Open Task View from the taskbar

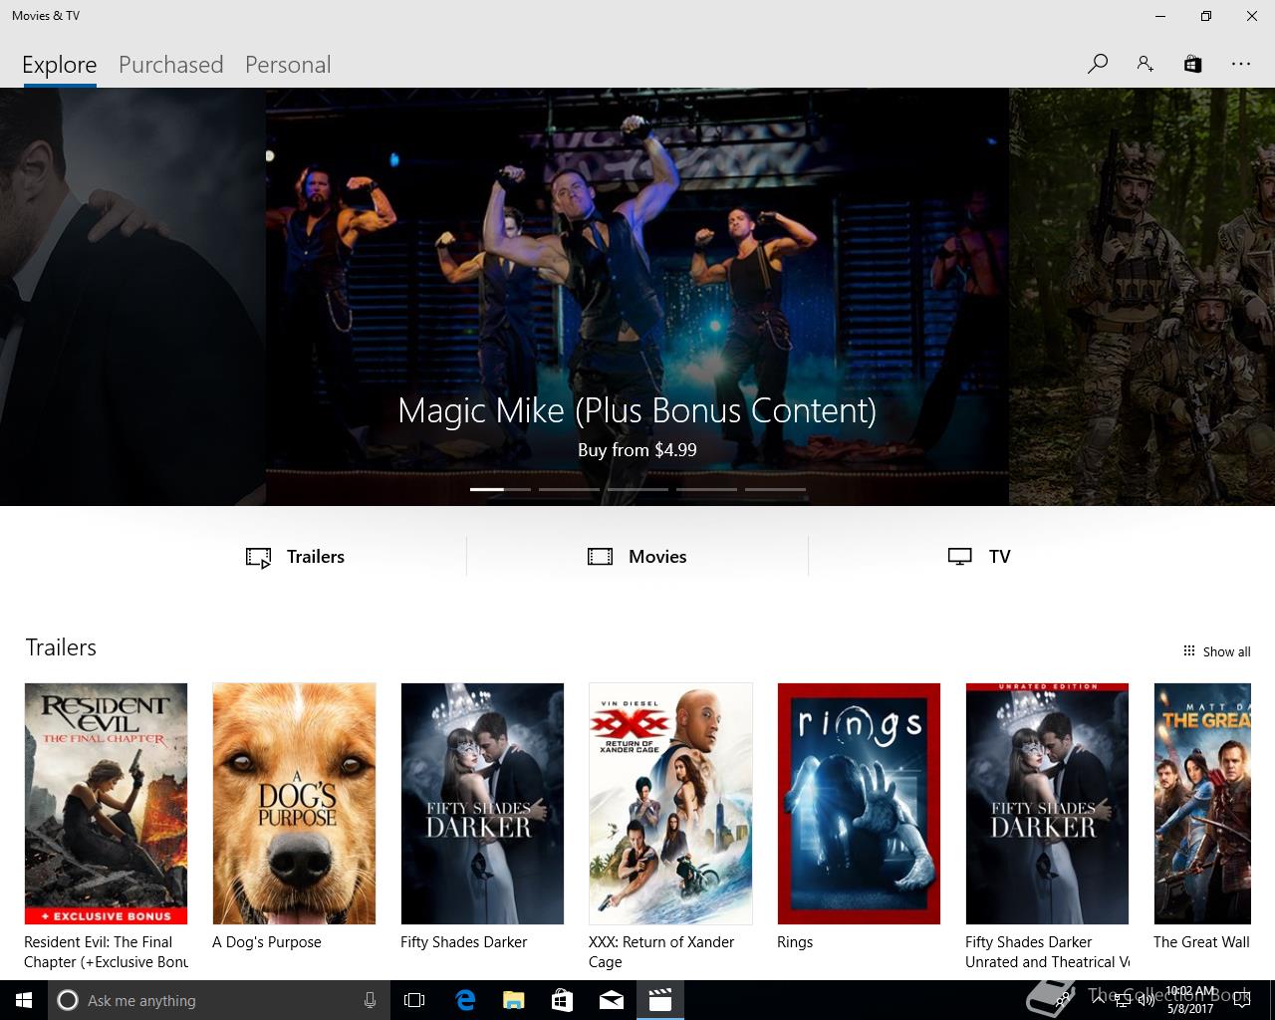pyautogui.click(x=414, y=1000)
